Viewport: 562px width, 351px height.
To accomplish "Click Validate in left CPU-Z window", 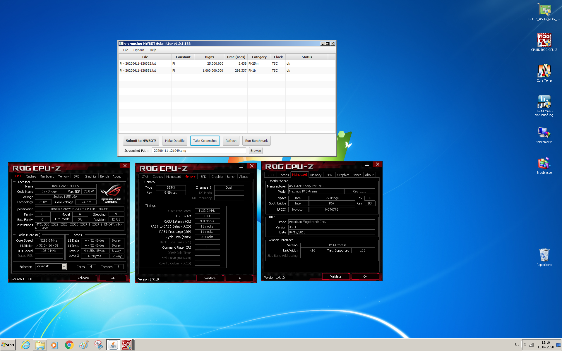I will click(x=83, y=278).
